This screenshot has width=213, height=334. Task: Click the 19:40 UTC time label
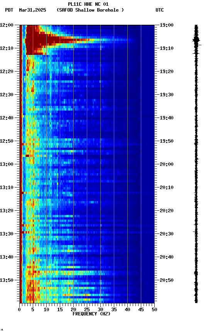point(167,118)
